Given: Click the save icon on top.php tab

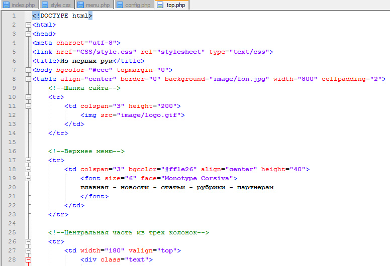Looking at the screenshot, I should tap(160, 5).
